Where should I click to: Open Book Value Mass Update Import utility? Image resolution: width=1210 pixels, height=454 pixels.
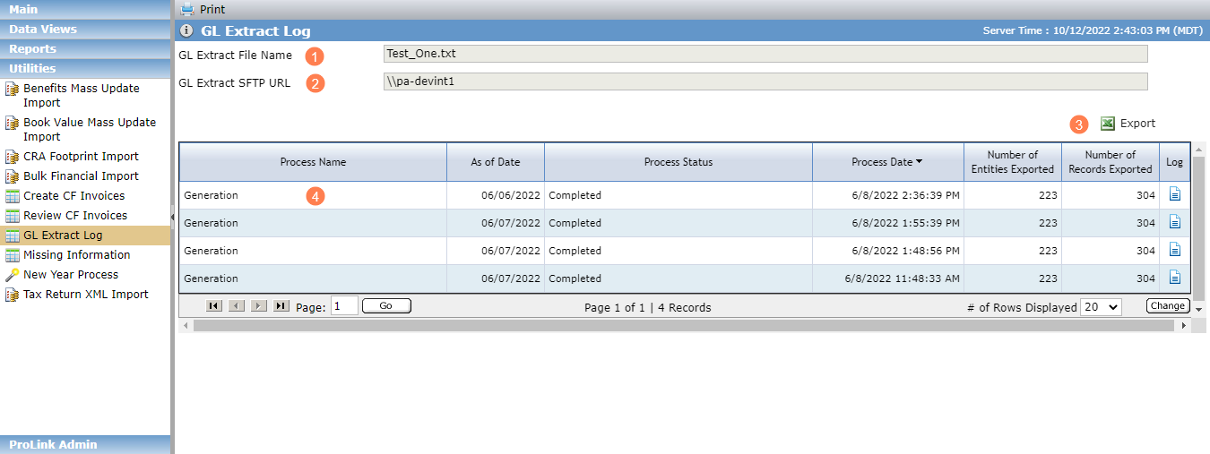pyautogui.click(x=90, y=130)
